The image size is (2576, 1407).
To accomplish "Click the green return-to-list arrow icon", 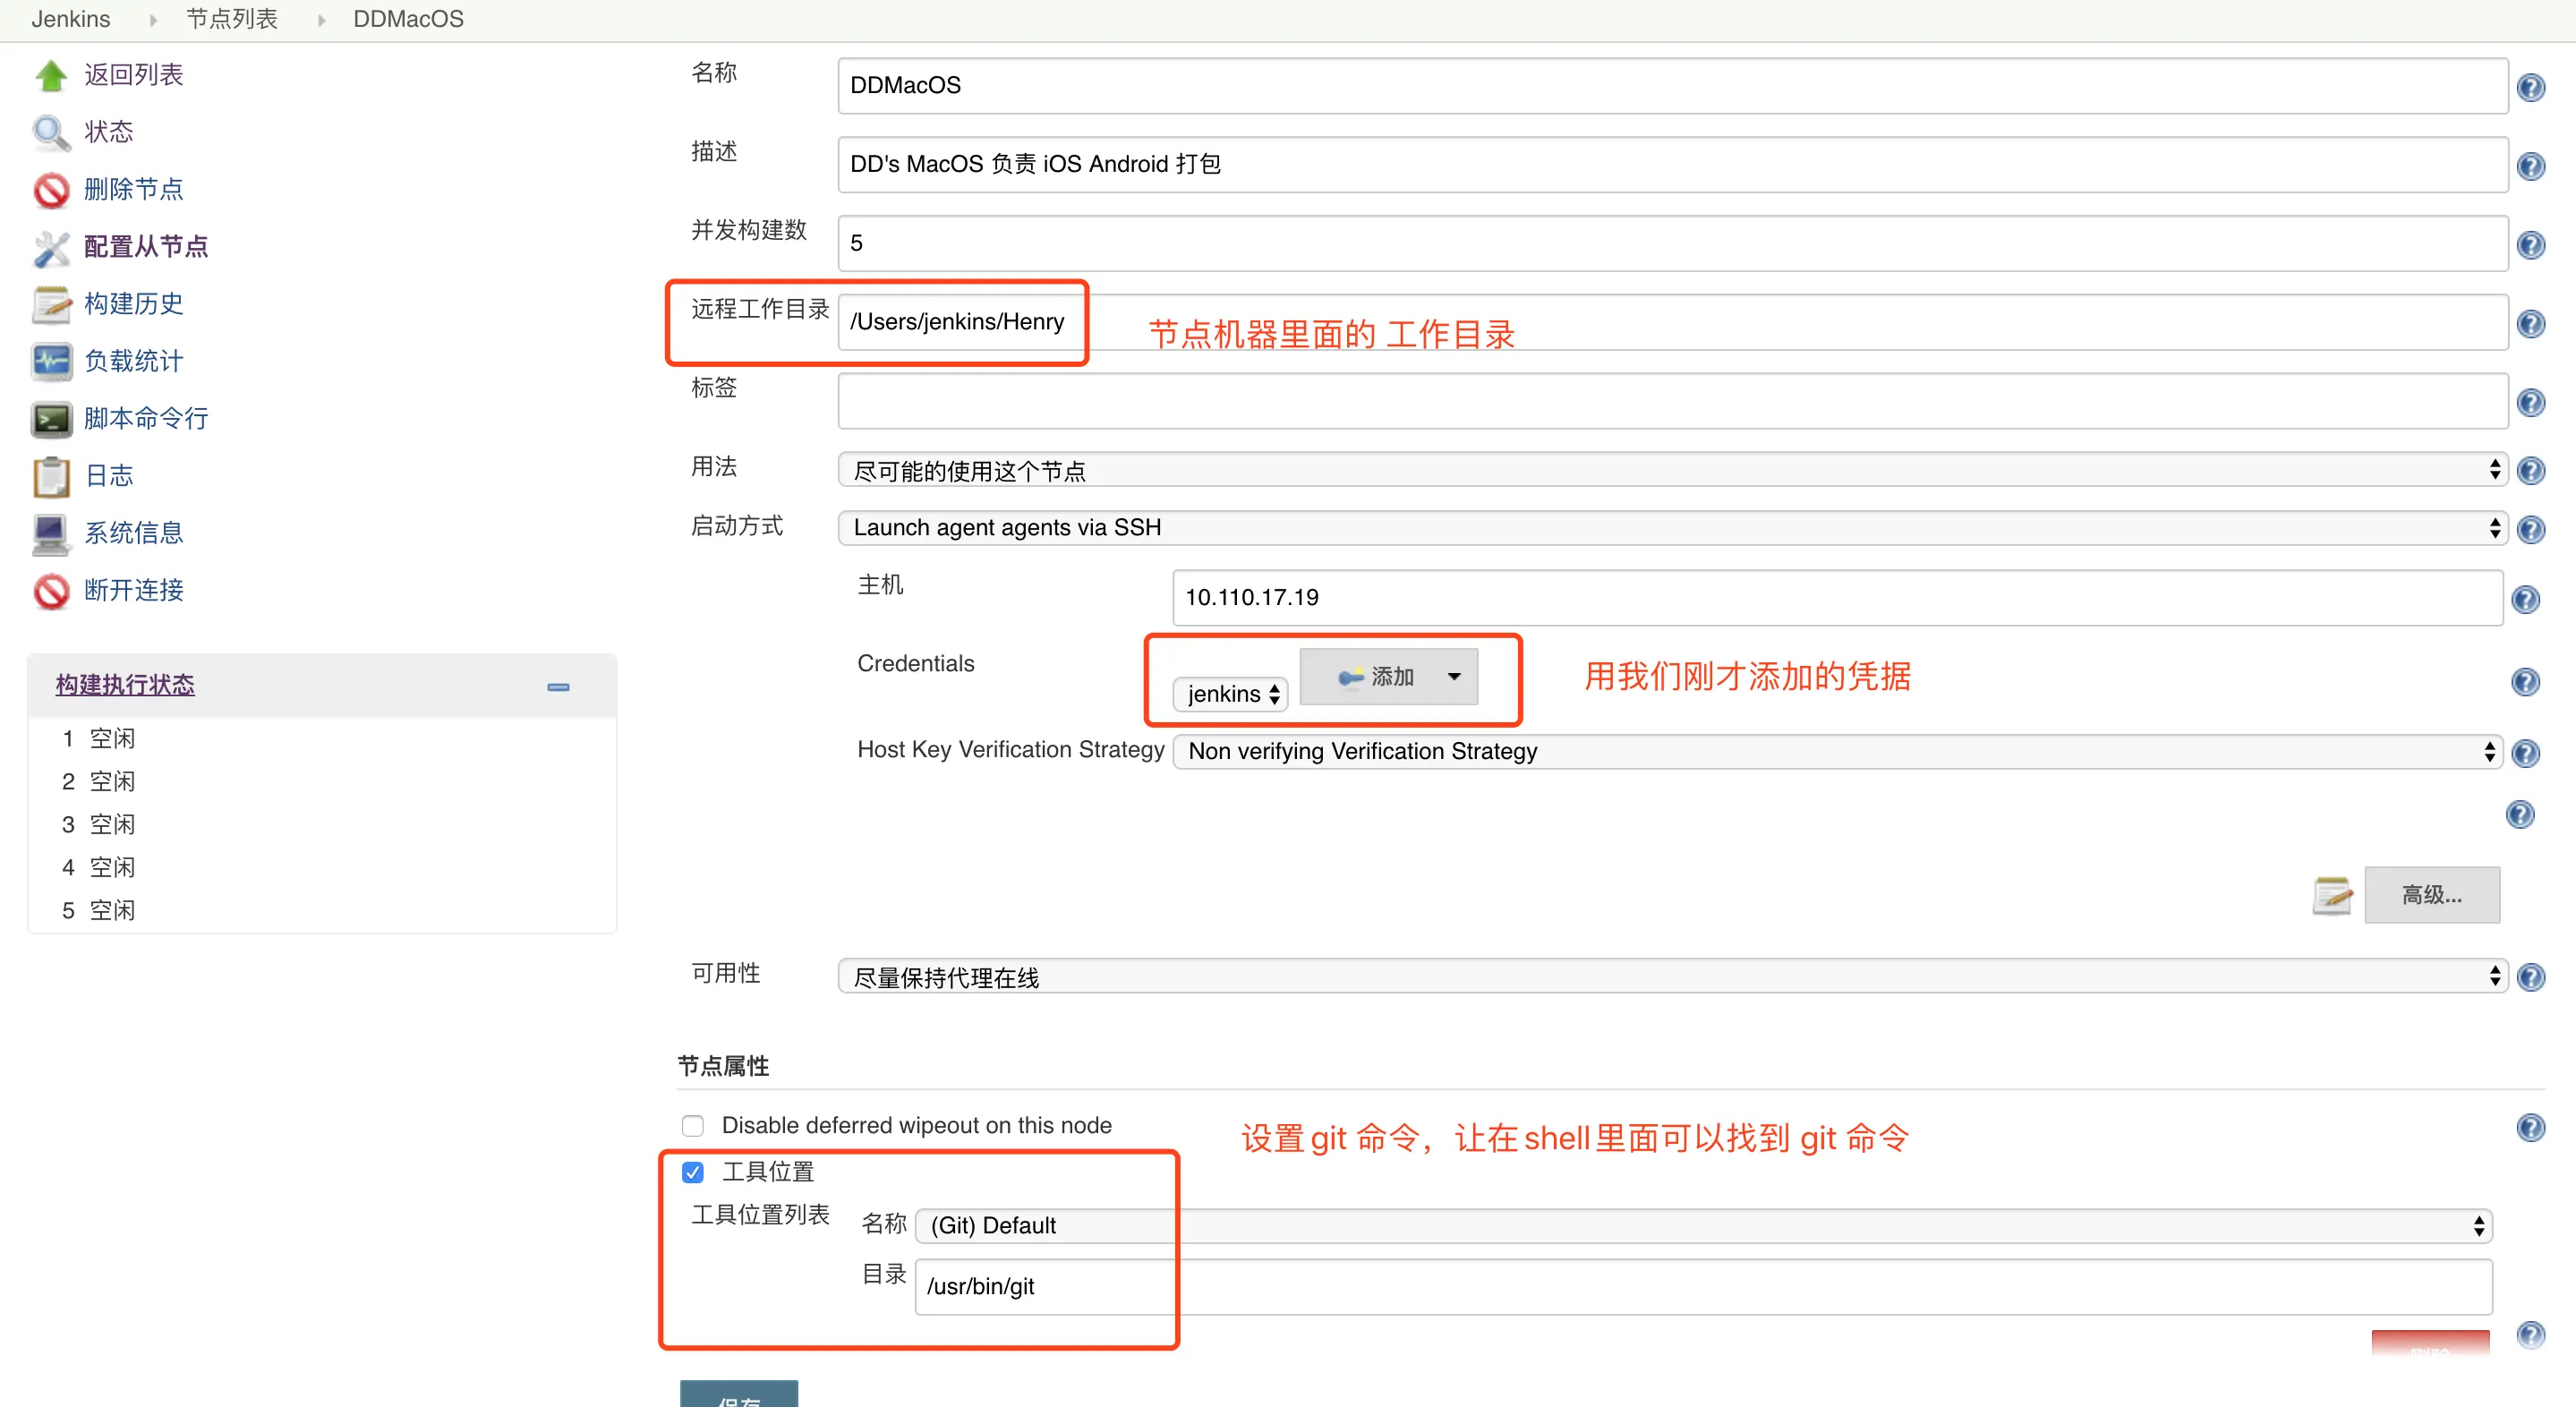I will tap(50, 75).
